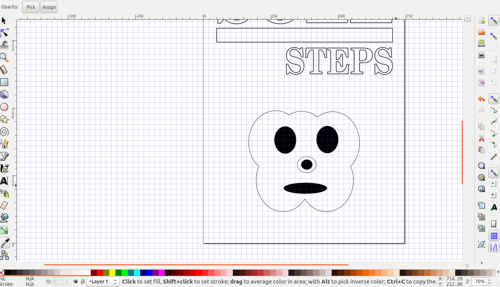Click the Import file icon
The height and width of the screenshot is (287, 500).
point(481,71)
